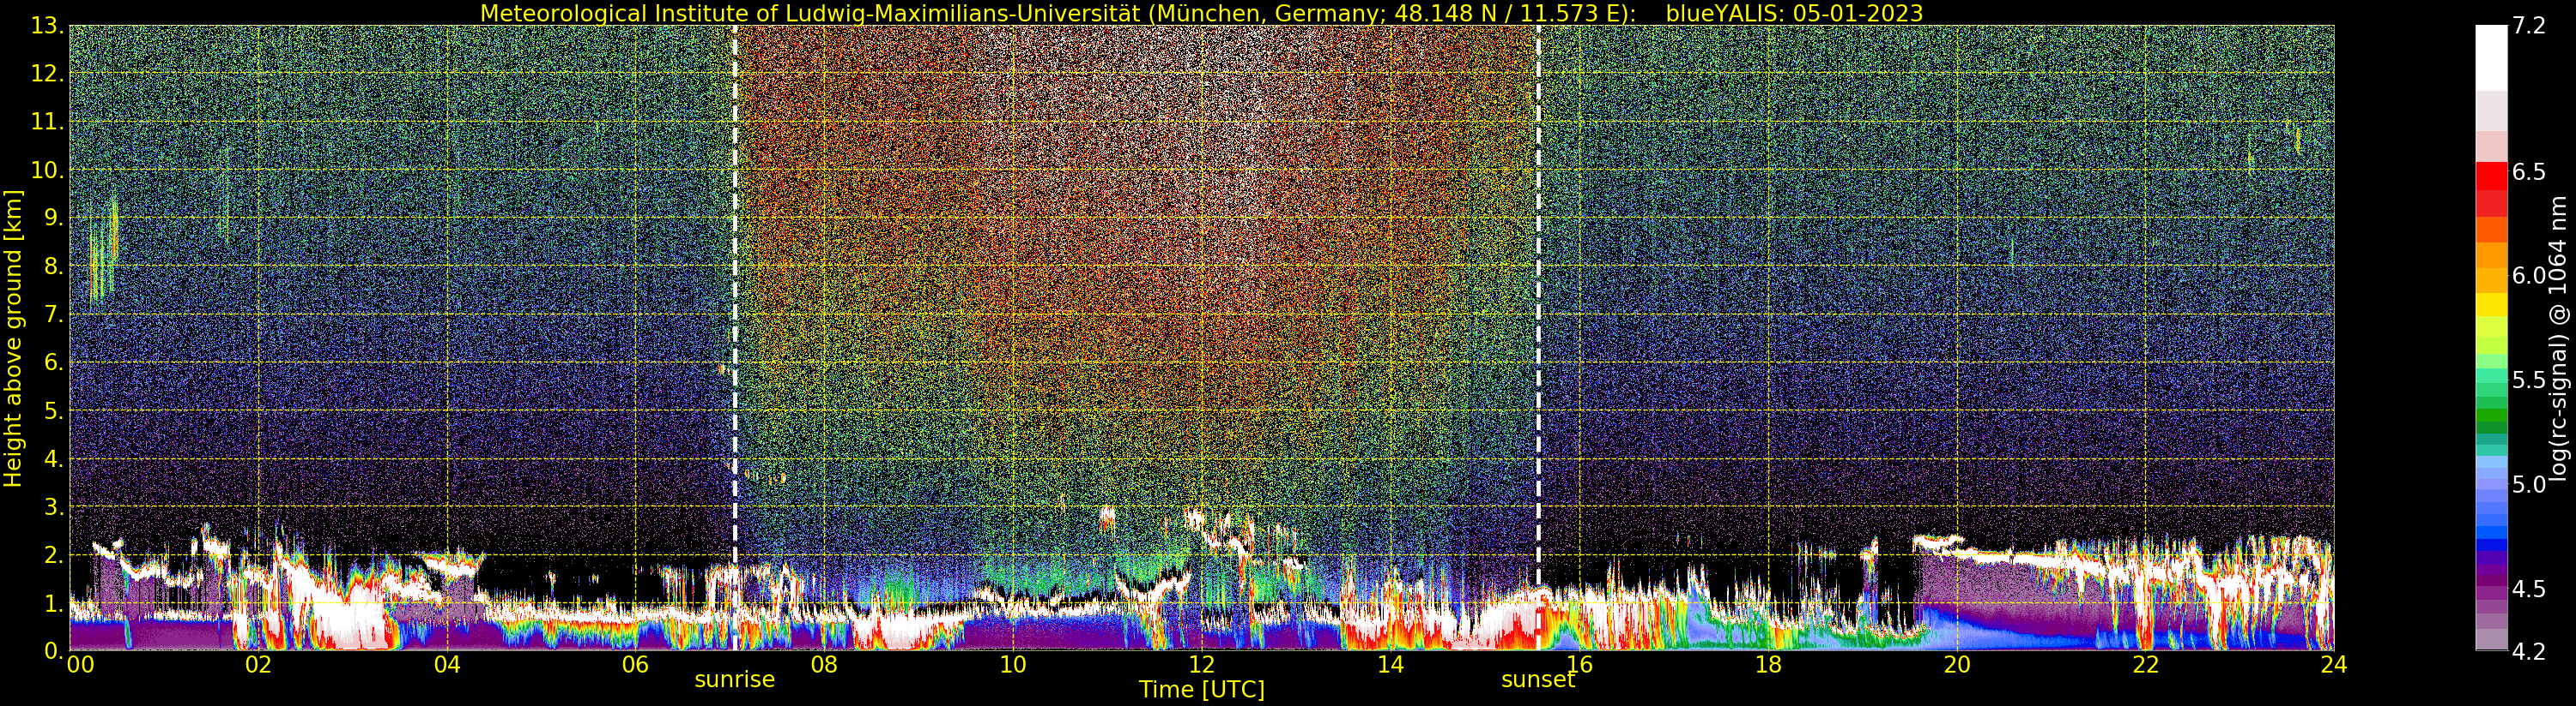2576x706 pixels.
Task: Click the '10' time axis tick label
Action: tap(1013, 665)
